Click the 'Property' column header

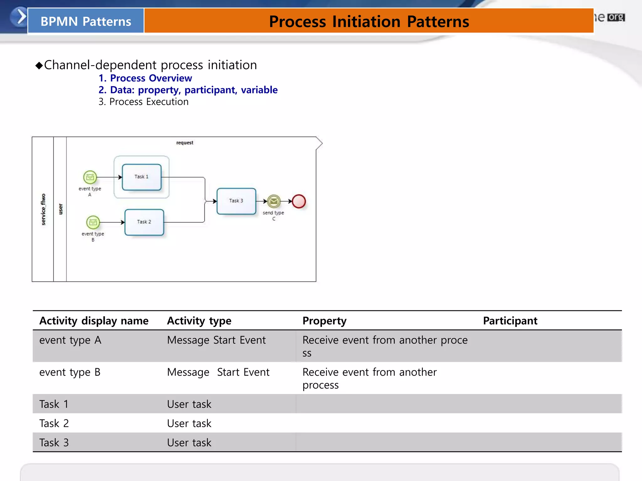point(324,321)
